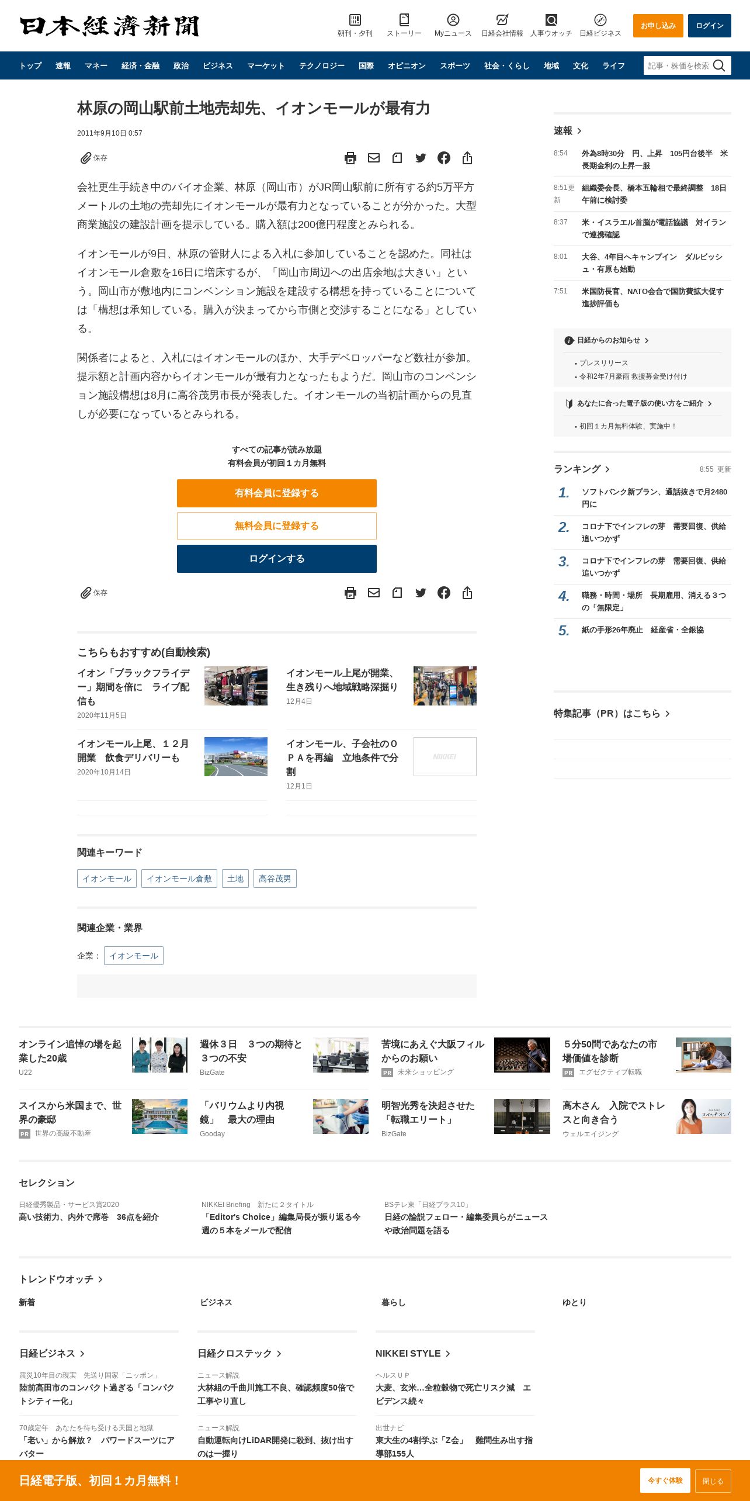
Task: Click the top clipping bookmark icon
Action: click(x=397, y=158)
